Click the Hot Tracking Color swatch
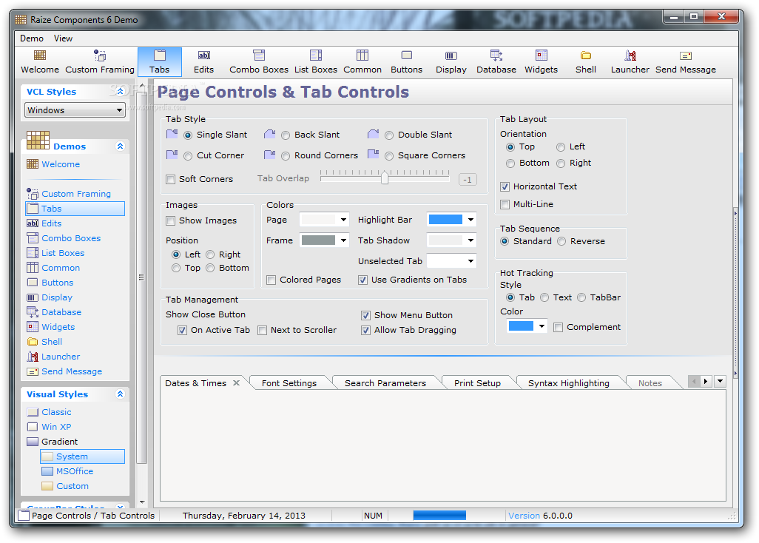 pyautogui.click(x=521, y=326)
